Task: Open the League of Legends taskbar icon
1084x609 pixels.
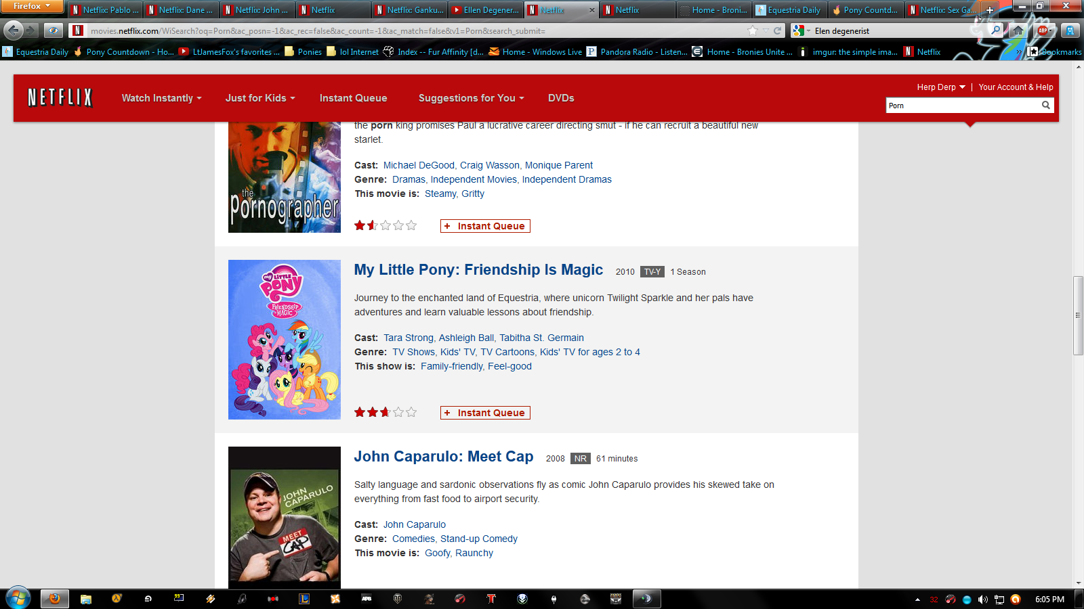Action: 304,599
